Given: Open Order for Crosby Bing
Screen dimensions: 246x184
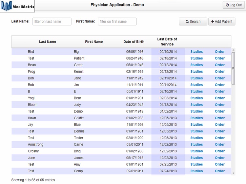Looking at the screenshot, I should (x=220, y=151).
